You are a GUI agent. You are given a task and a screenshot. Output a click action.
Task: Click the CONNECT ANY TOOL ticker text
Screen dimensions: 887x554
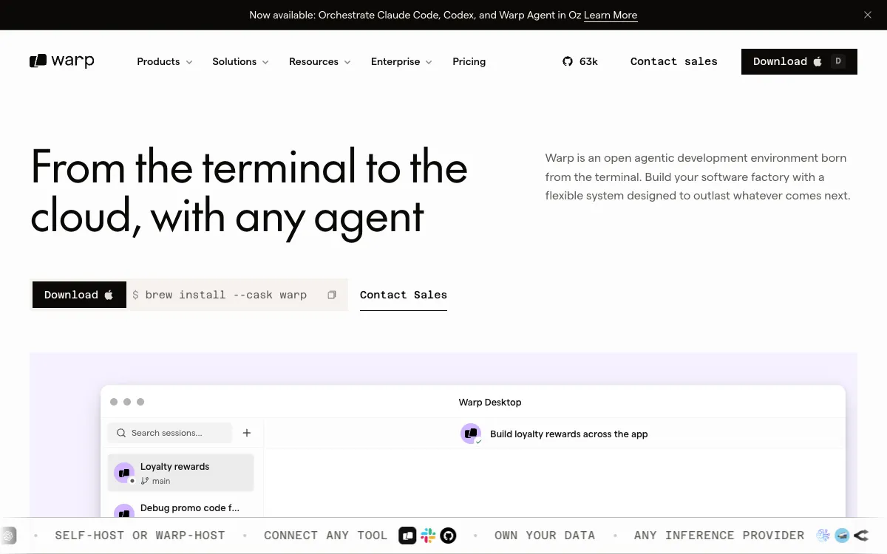[x=326, y=536]
